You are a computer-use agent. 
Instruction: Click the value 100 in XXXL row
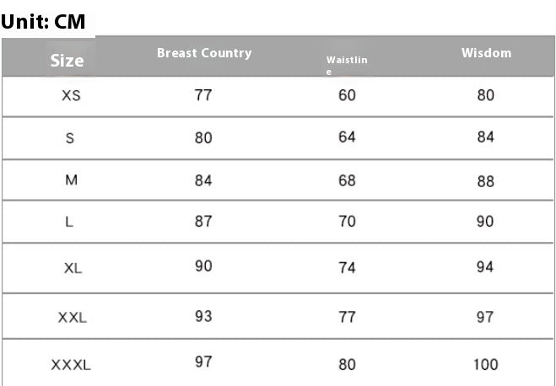pyautogui.click(x=485, y=365)
